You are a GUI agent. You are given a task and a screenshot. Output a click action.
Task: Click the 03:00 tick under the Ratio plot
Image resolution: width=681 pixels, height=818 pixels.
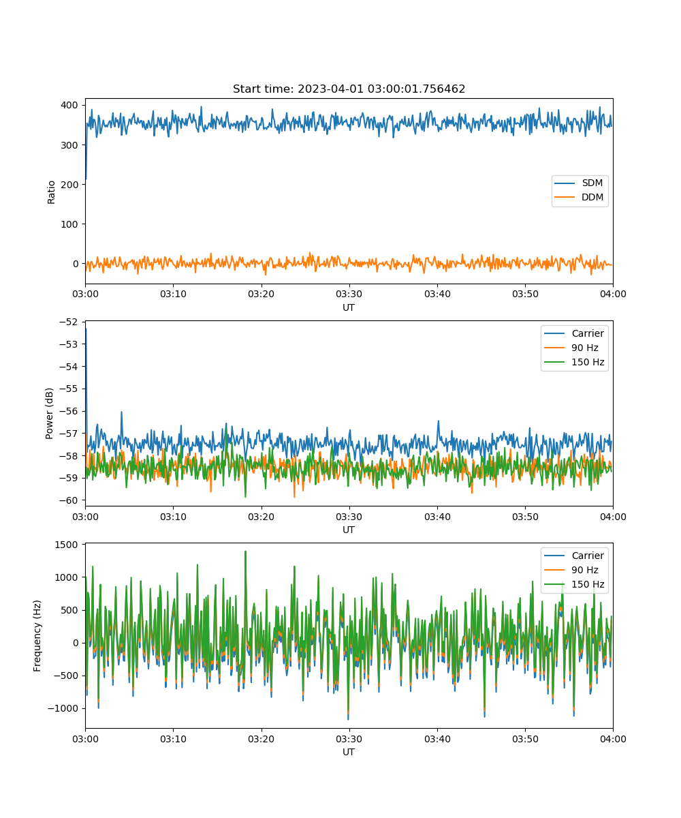(x=85, y=294)
